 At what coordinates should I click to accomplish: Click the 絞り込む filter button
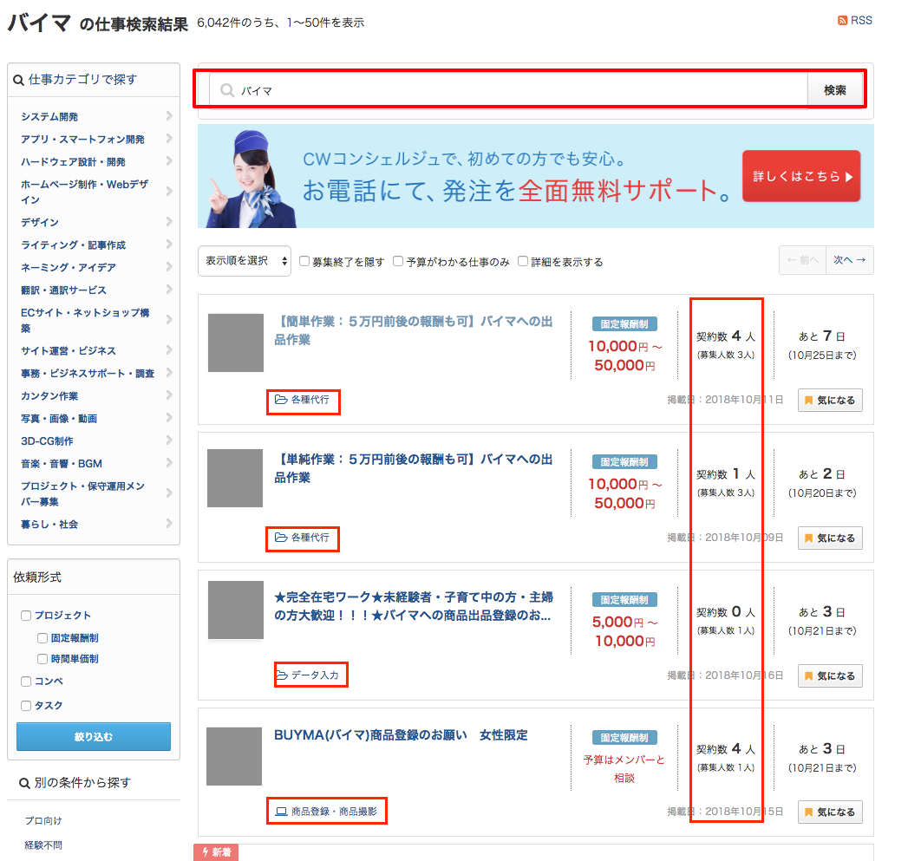[x=94, y=736]
